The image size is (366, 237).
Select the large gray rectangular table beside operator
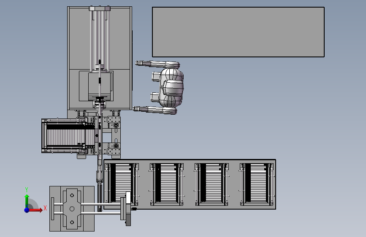238,32
